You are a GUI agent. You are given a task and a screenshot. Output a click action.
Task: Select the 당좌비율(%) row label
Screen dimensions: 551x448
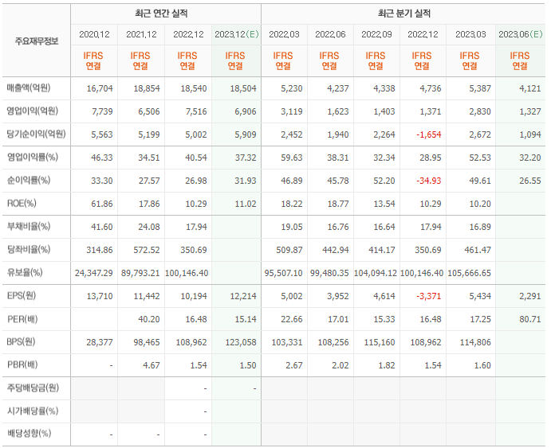point(29,250)
